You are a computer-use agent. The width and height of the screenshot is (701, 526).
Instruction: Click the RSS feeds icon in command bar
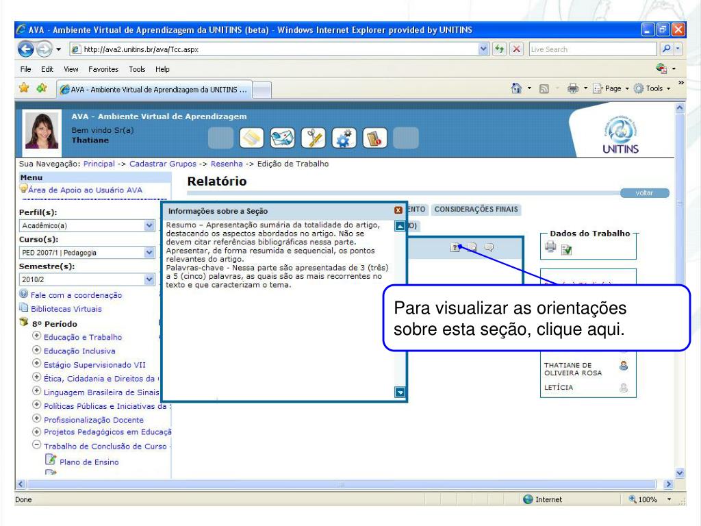click(x=544, y=88)
